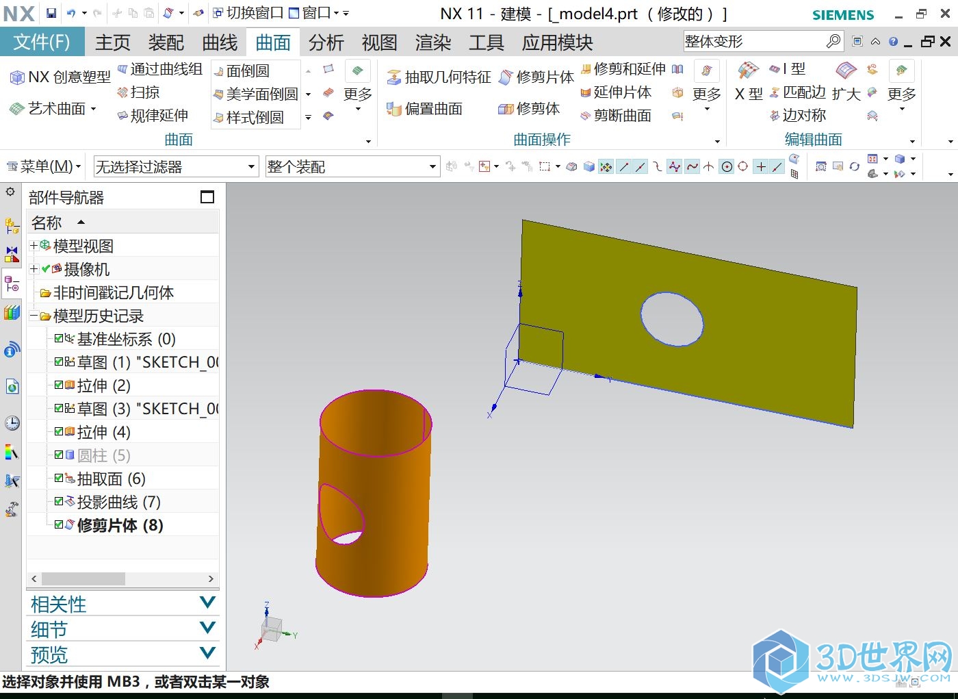Collapse the 模型历史记录 node
The width and height of the screenshot is (958, 699).
(34, 316)
